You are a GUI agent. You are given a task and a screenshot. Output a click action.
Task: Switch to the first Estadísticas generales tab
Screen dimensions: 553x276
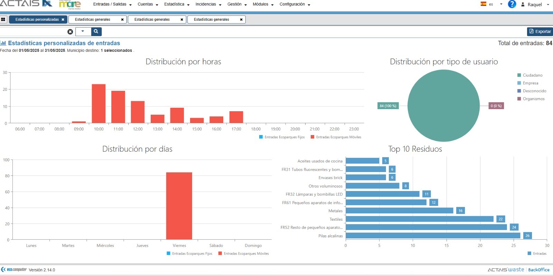click(93, 20)
